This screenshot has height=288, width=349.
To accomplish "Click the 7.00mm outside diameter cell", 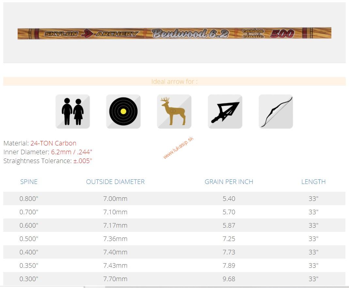I will tap(115, 199).
